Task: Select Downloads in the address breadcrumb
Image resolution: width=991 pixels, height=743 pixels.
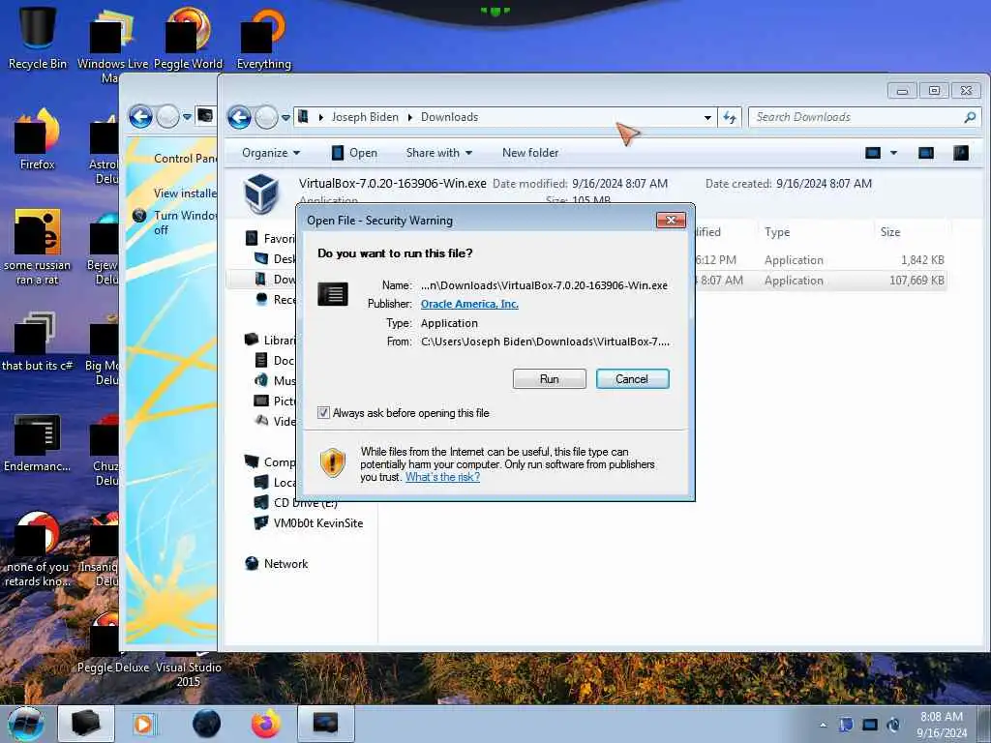Action: (449, 117)
